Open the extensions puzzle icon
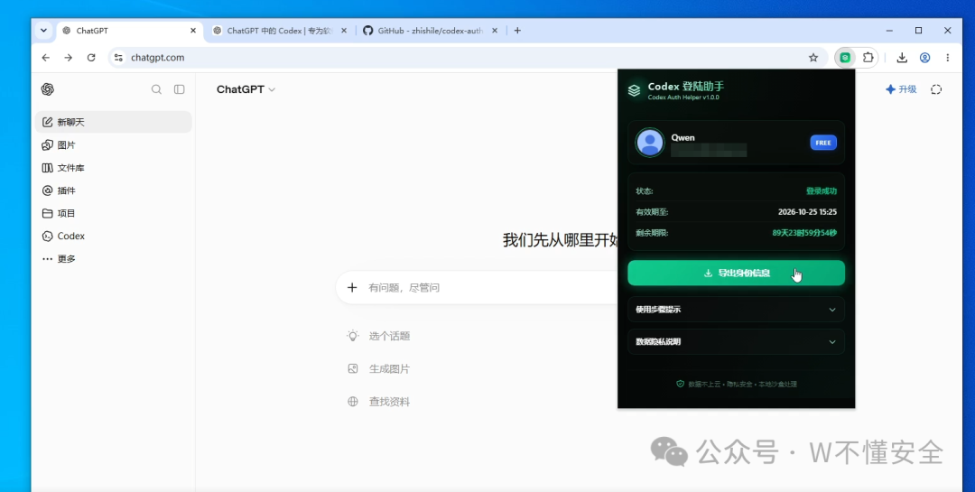 (x=868, y=57)
